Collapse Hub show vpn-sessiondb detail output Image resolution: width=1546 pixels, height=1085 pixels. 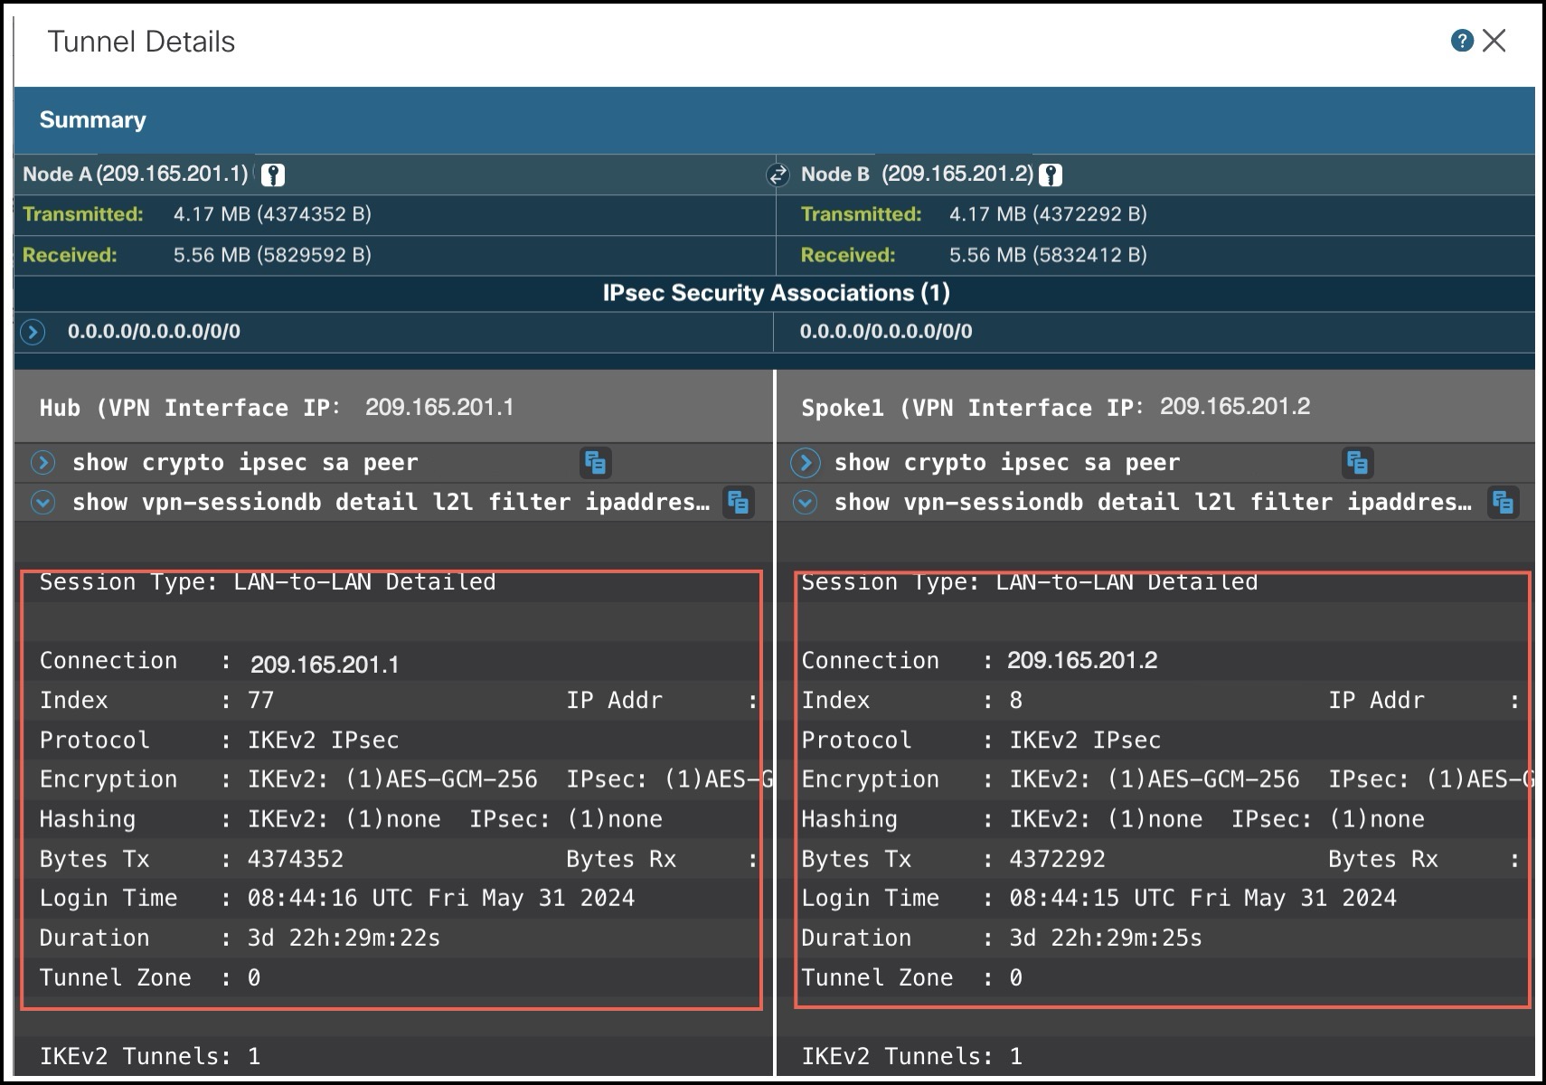tap(42, 503)
